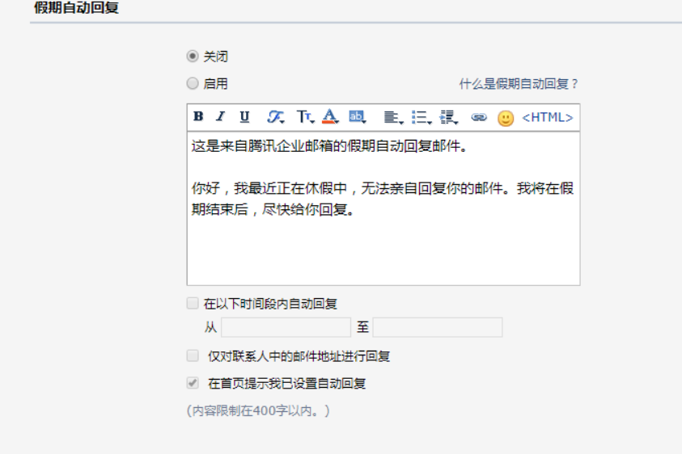Select the 启用 radio option
Image resolution: width=682 pixels, height=454 pixels.
tap(193, 83)
